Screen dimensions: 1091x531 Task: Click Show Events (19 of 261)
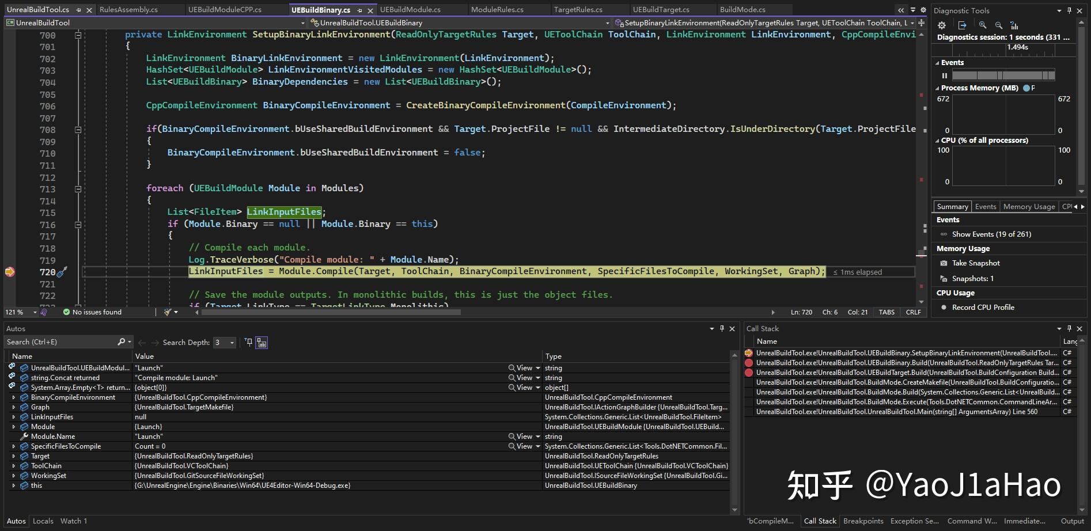point(992,234)
